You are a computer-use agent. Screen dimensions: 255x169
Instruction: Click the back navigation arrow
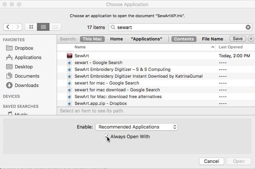coord(8,27)
